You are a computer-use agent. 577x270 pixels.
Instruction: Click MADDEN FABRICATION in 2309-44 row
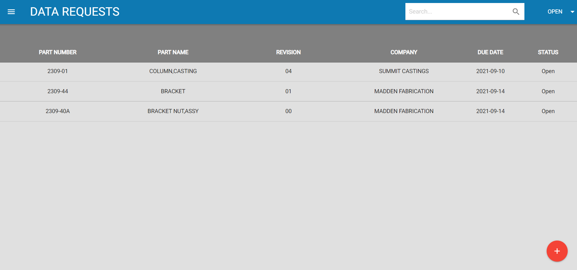click(404, 91)
